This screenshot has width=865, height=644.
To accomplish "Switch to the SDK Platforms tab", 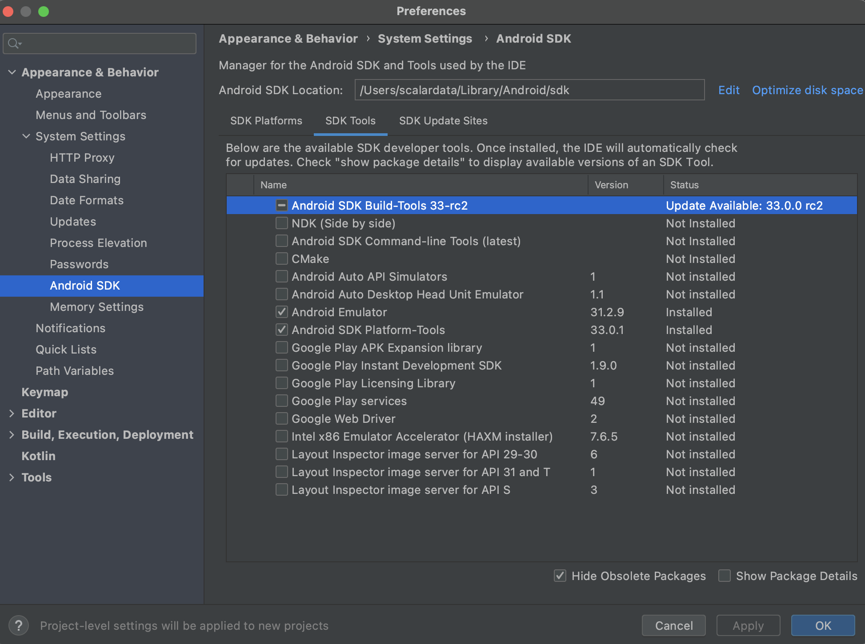I will (x=266, y=121).
